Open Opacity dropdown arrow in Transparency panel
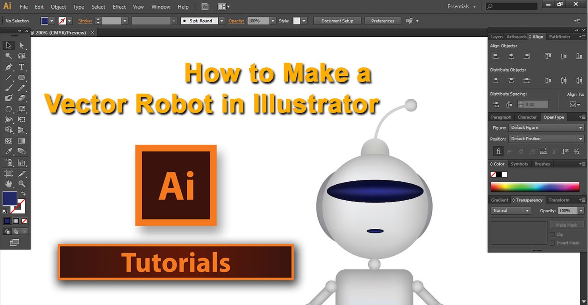The height and width of the screenshot is (305, 588). click(580, 211)
